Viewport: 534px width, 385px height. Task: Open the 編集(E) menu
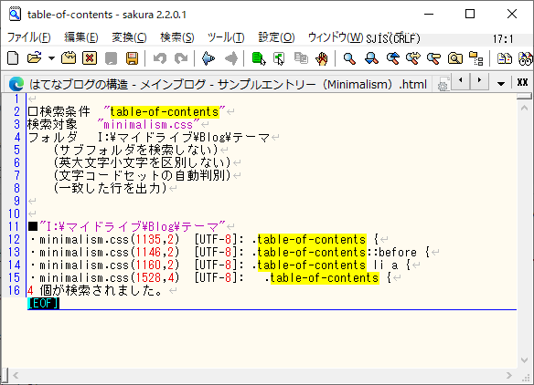[81, 37]
